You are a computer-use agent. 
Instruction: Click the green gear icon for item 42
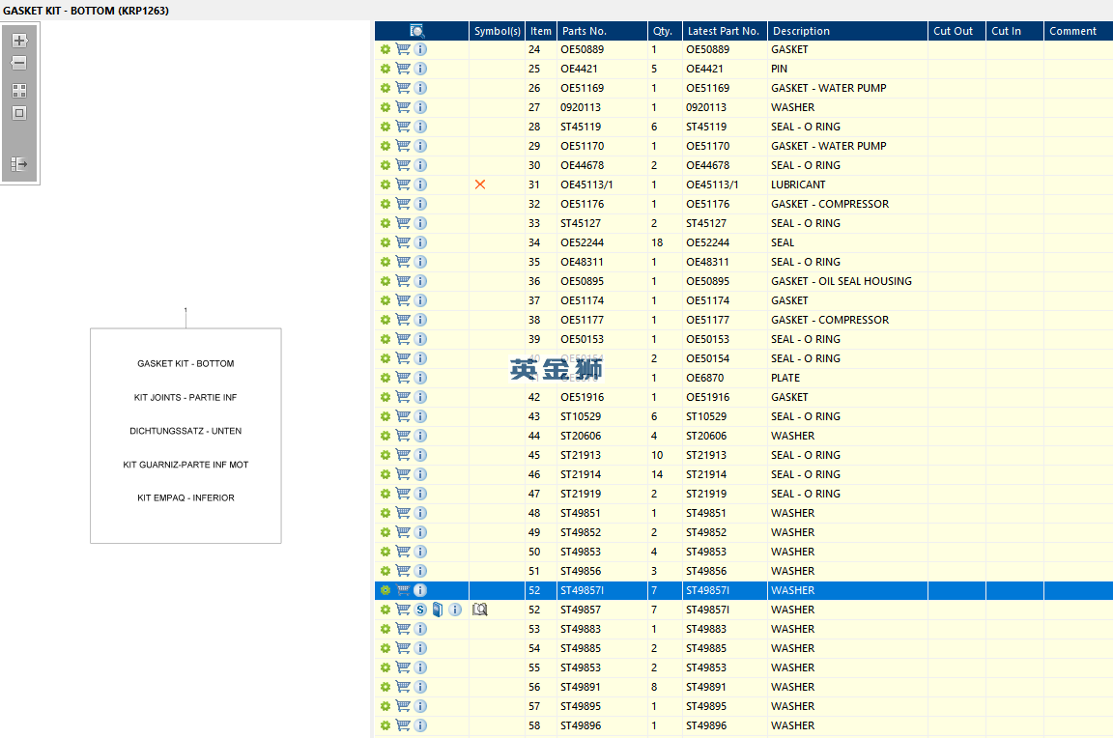[x=385, y=397]
